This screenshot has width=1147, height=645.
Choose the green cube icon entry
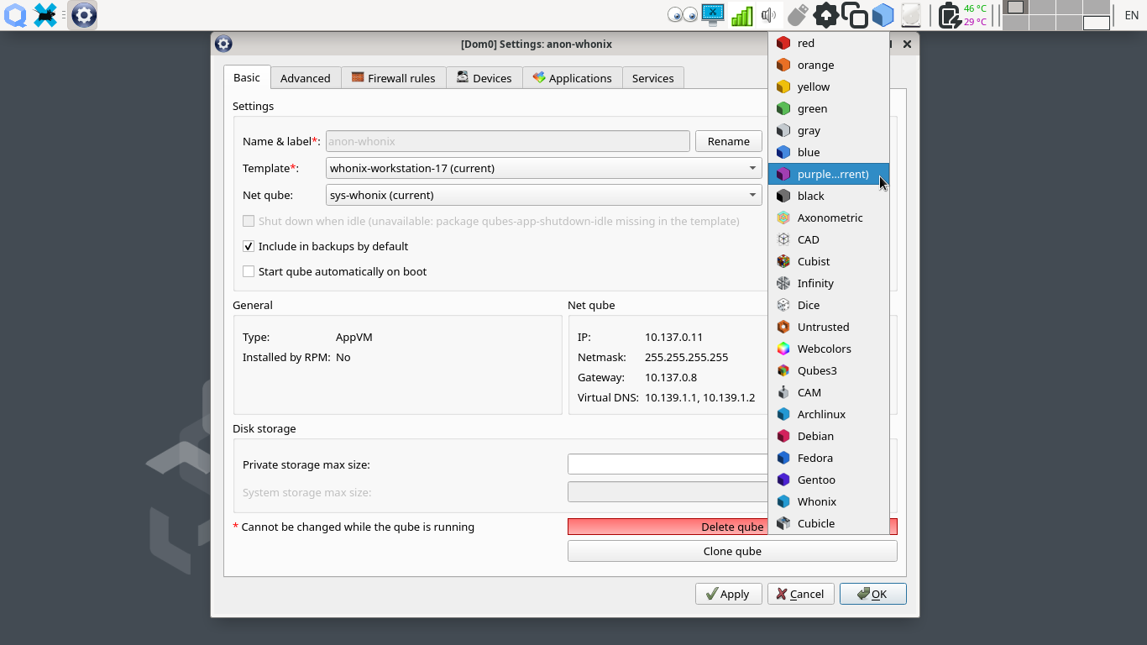[x=829, y=108]
